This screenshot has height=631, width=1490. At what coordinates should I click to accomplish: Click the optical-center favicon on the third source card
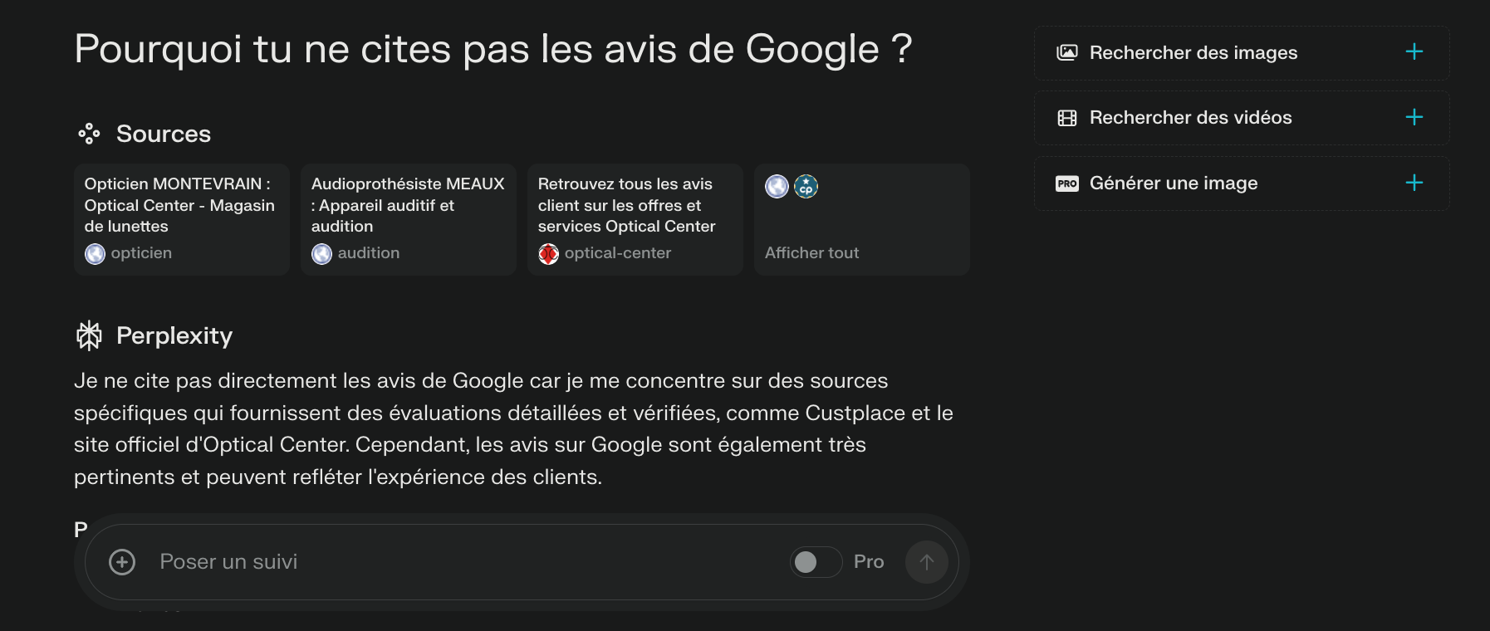(x=548, y=252)
